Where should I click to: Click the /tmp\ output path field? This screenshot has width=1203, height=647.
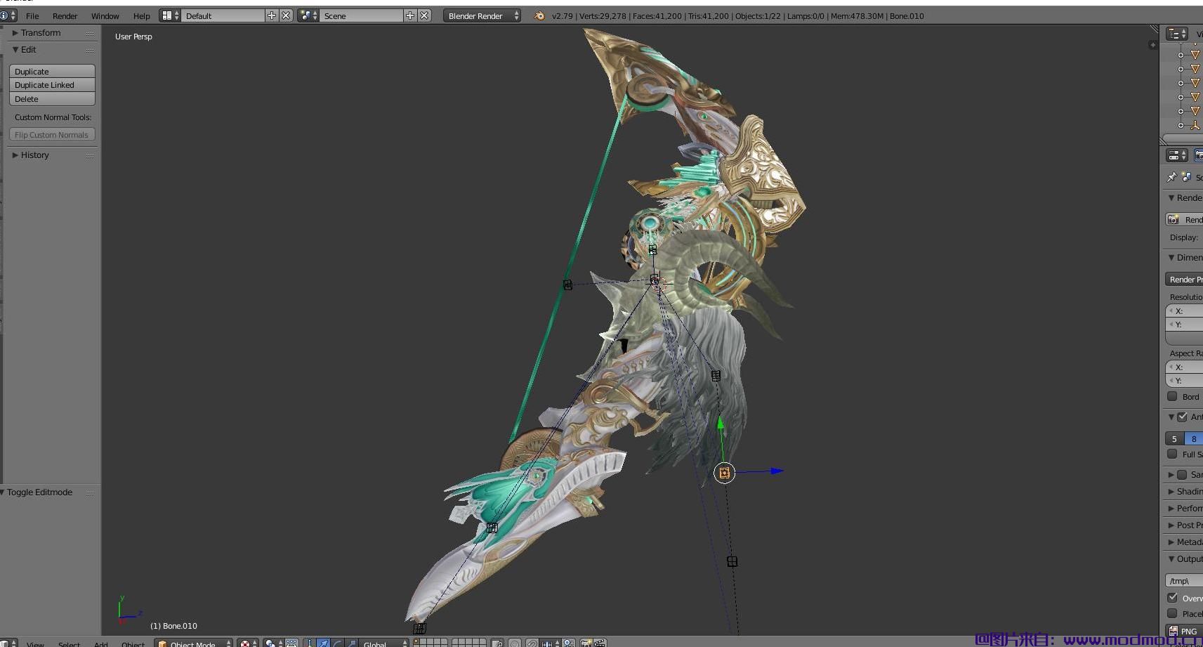[1184, 581]
